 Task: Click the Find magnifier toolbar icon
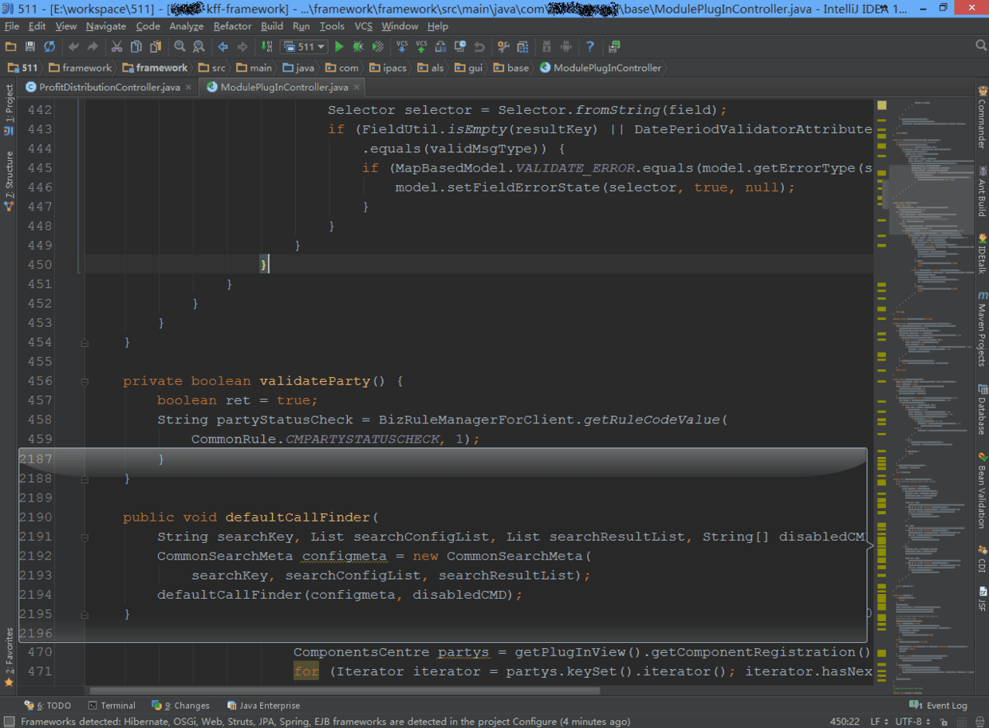(179, 47)
